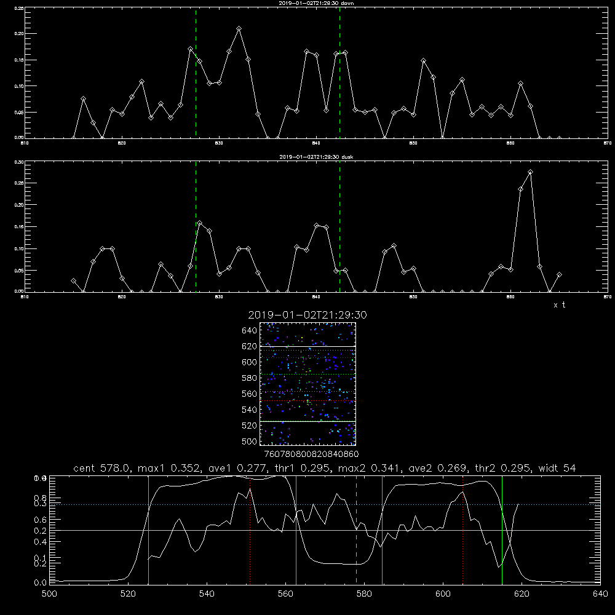Viewport: 615px width, 615px height.
Task: Click the "2019-01-02T21:29:30 dusk" plot title
Action: pos(316,157)
